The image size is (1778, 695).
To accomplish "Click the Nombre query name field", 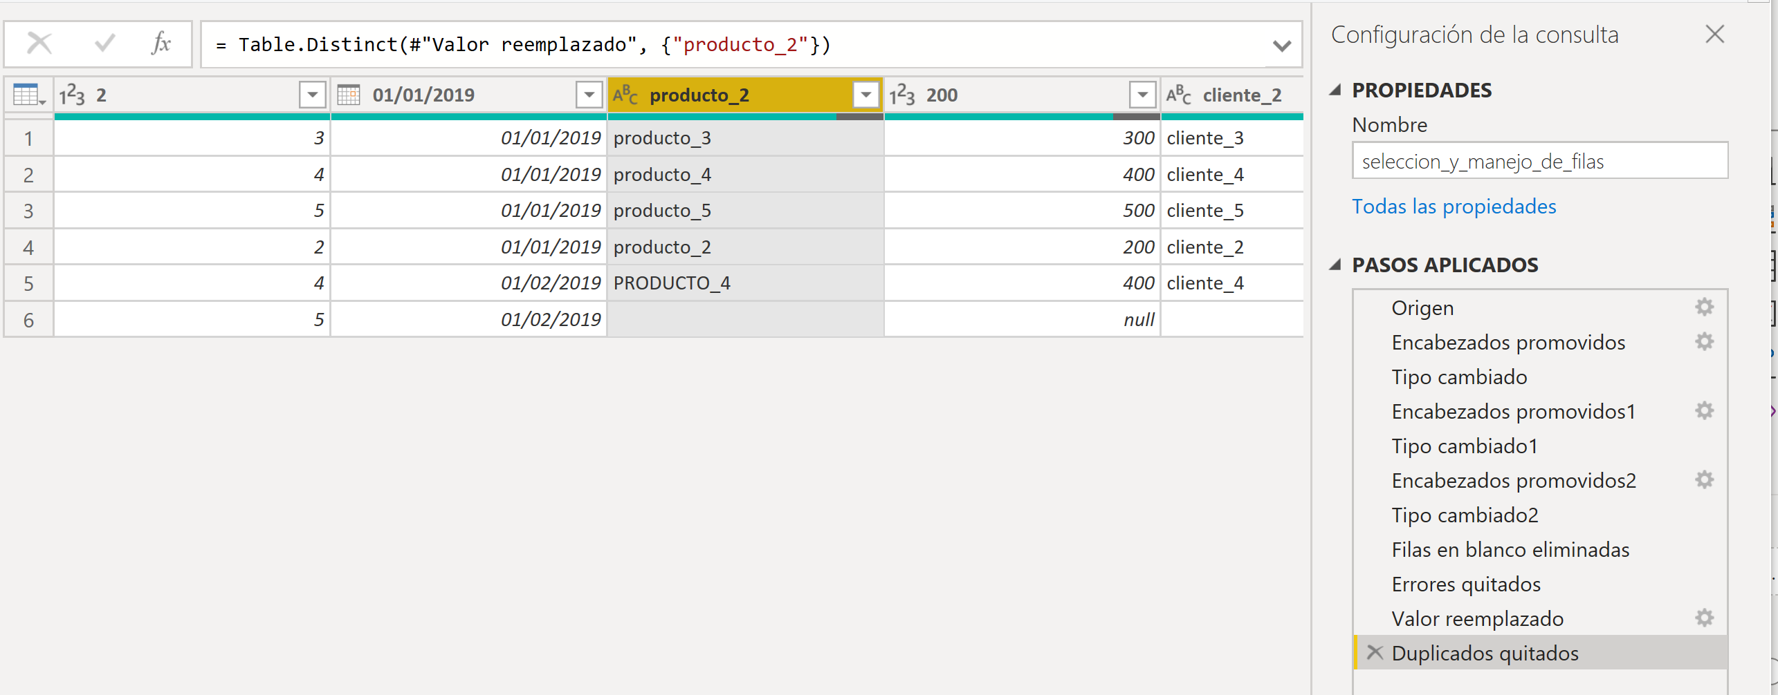I will coord(1540,161).
